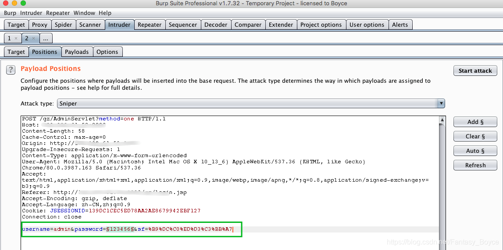Click the Refresh button
The image size is (503, 250).
pos(475,165)
